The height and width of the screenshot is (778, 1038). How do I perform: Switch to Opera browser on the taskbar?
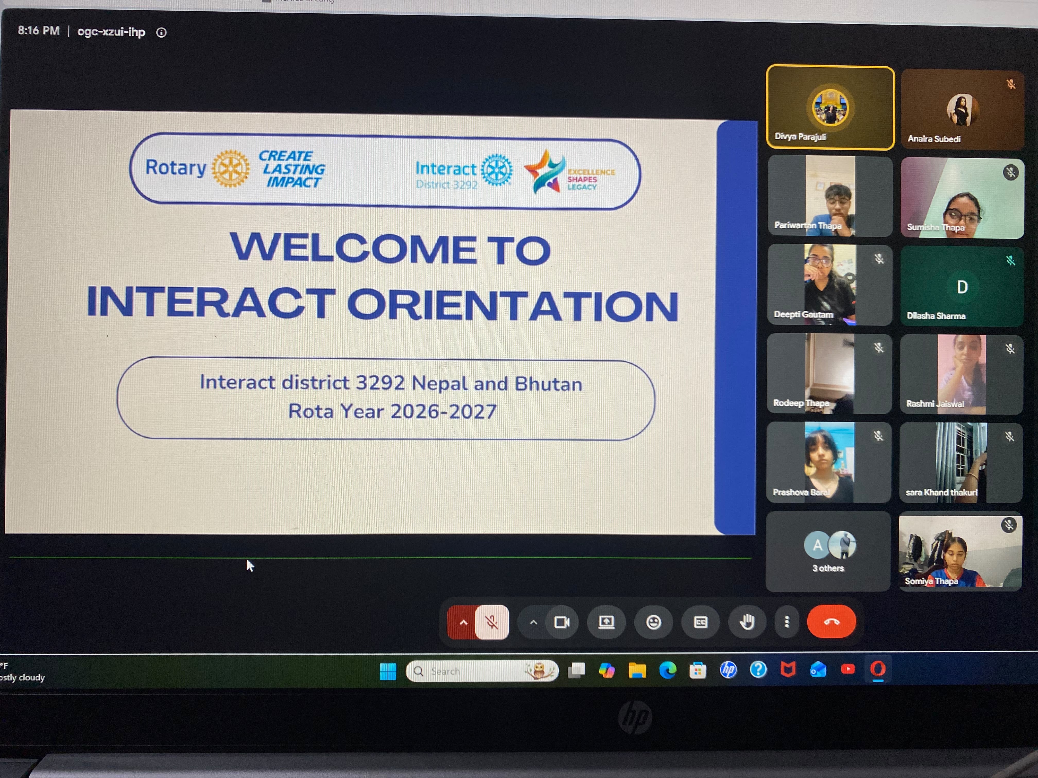point(878,669)
